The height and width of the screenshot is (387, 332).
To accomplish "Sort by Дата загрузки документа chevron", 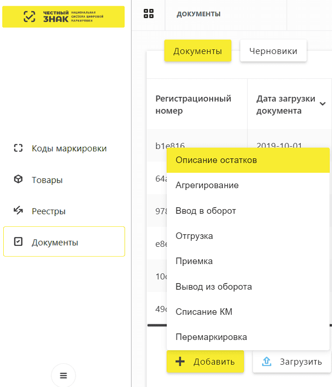I will click(x=323, y=104).
